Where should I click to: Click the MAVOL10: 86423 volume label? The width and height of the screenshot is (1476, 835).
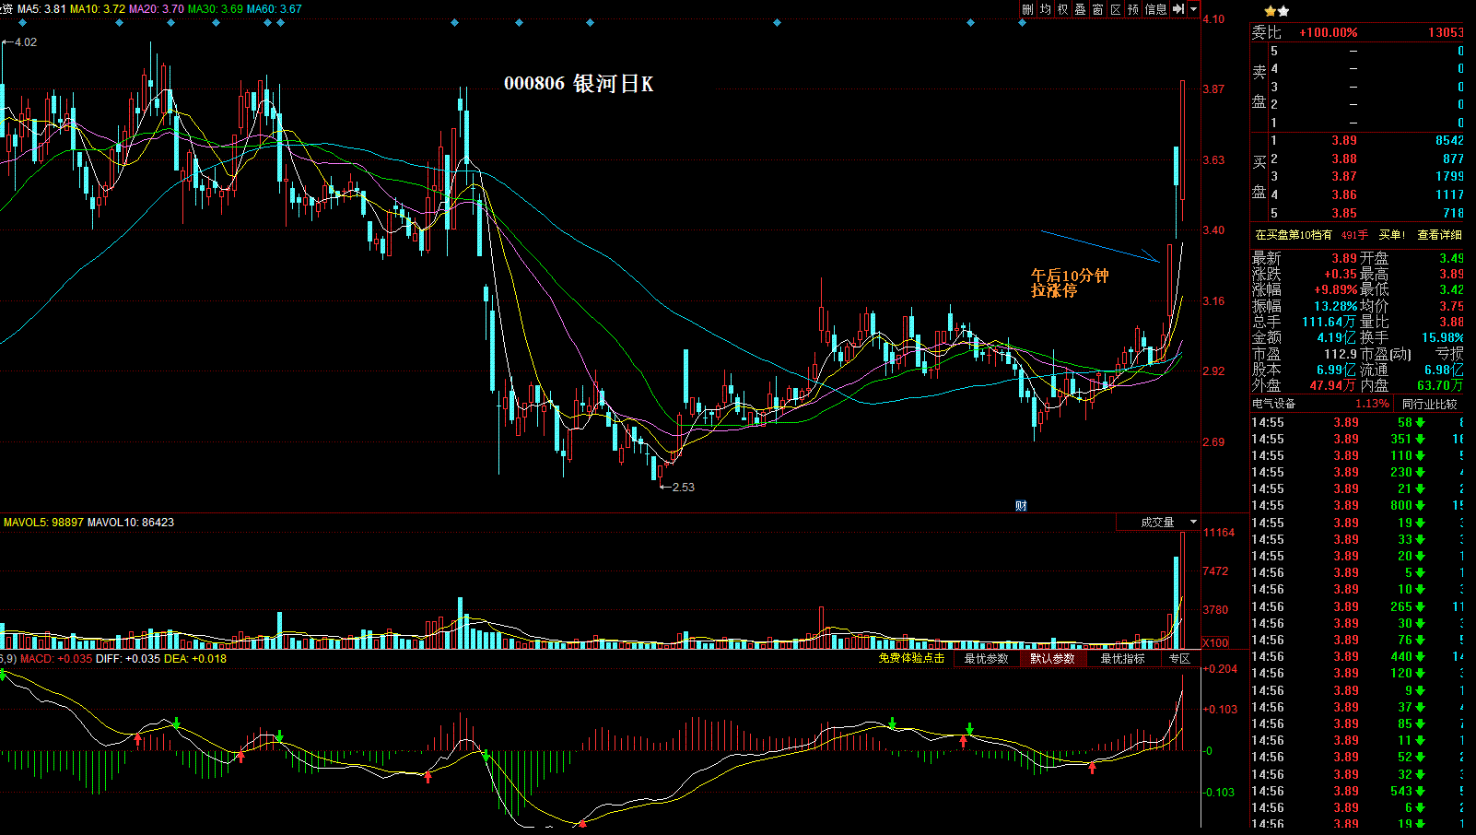tap(131, 523)
